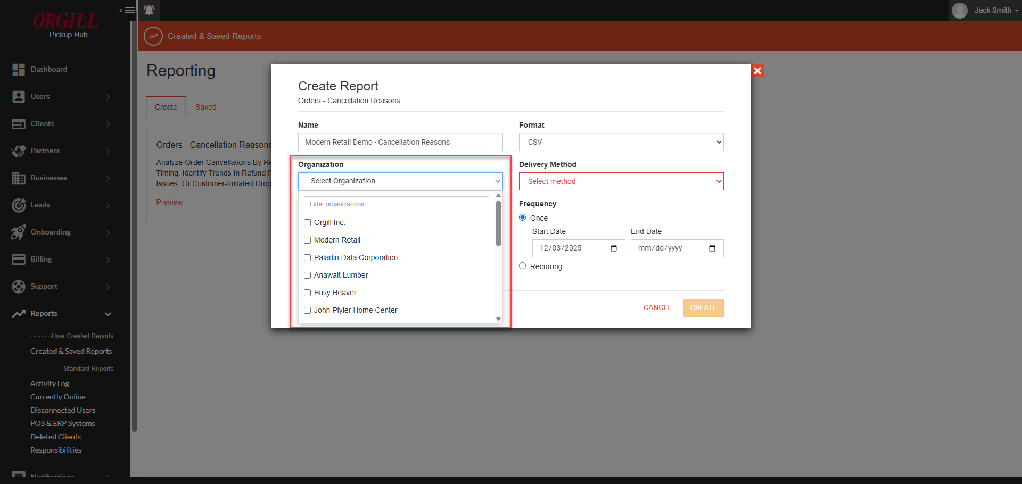1022x484 pixels.
Task: Click the reports chart icon in header
Action: (x=153, y=36)
